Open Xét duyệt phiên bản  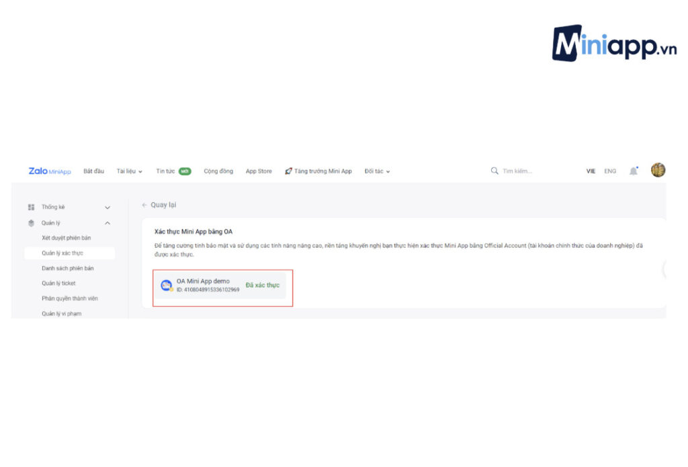[67, 238]
